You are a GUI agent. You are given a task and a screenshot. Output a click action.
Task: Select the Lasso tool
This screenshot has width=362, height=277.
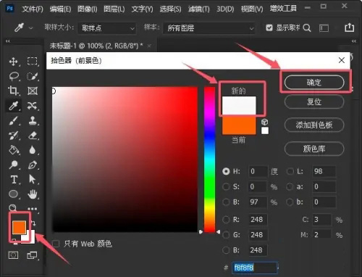click(x=14, y=76)
